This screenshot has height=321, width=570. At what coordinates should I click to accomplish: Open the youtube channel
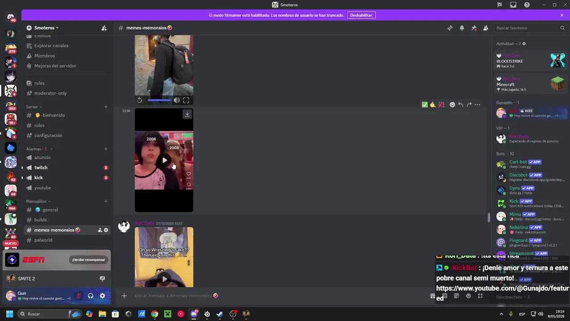[42, 188]
